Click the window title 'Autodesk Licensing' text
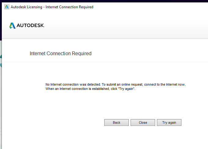This screenshot has width=208, height=149. 27,7
